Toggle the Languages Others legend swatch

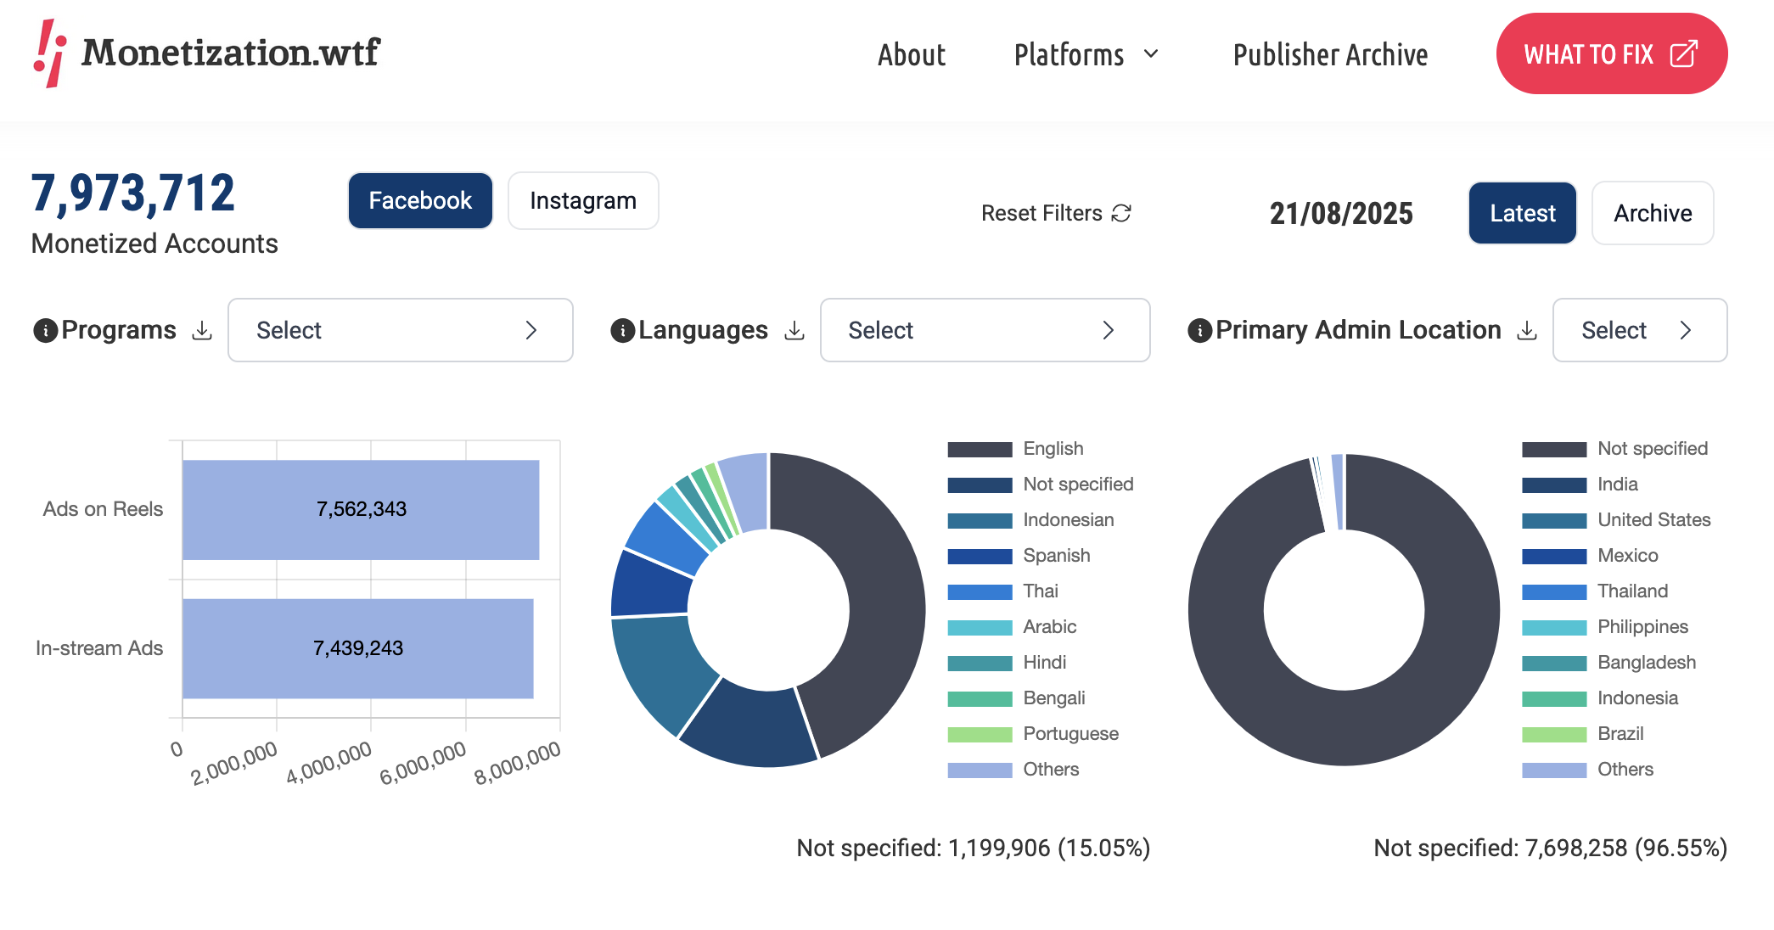click(x=980, y=770)
